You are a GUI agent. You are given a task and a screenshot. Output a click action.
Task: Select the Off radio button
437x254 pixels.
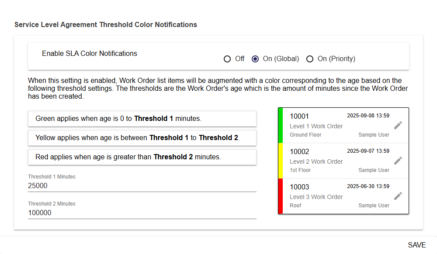point(227,59)
